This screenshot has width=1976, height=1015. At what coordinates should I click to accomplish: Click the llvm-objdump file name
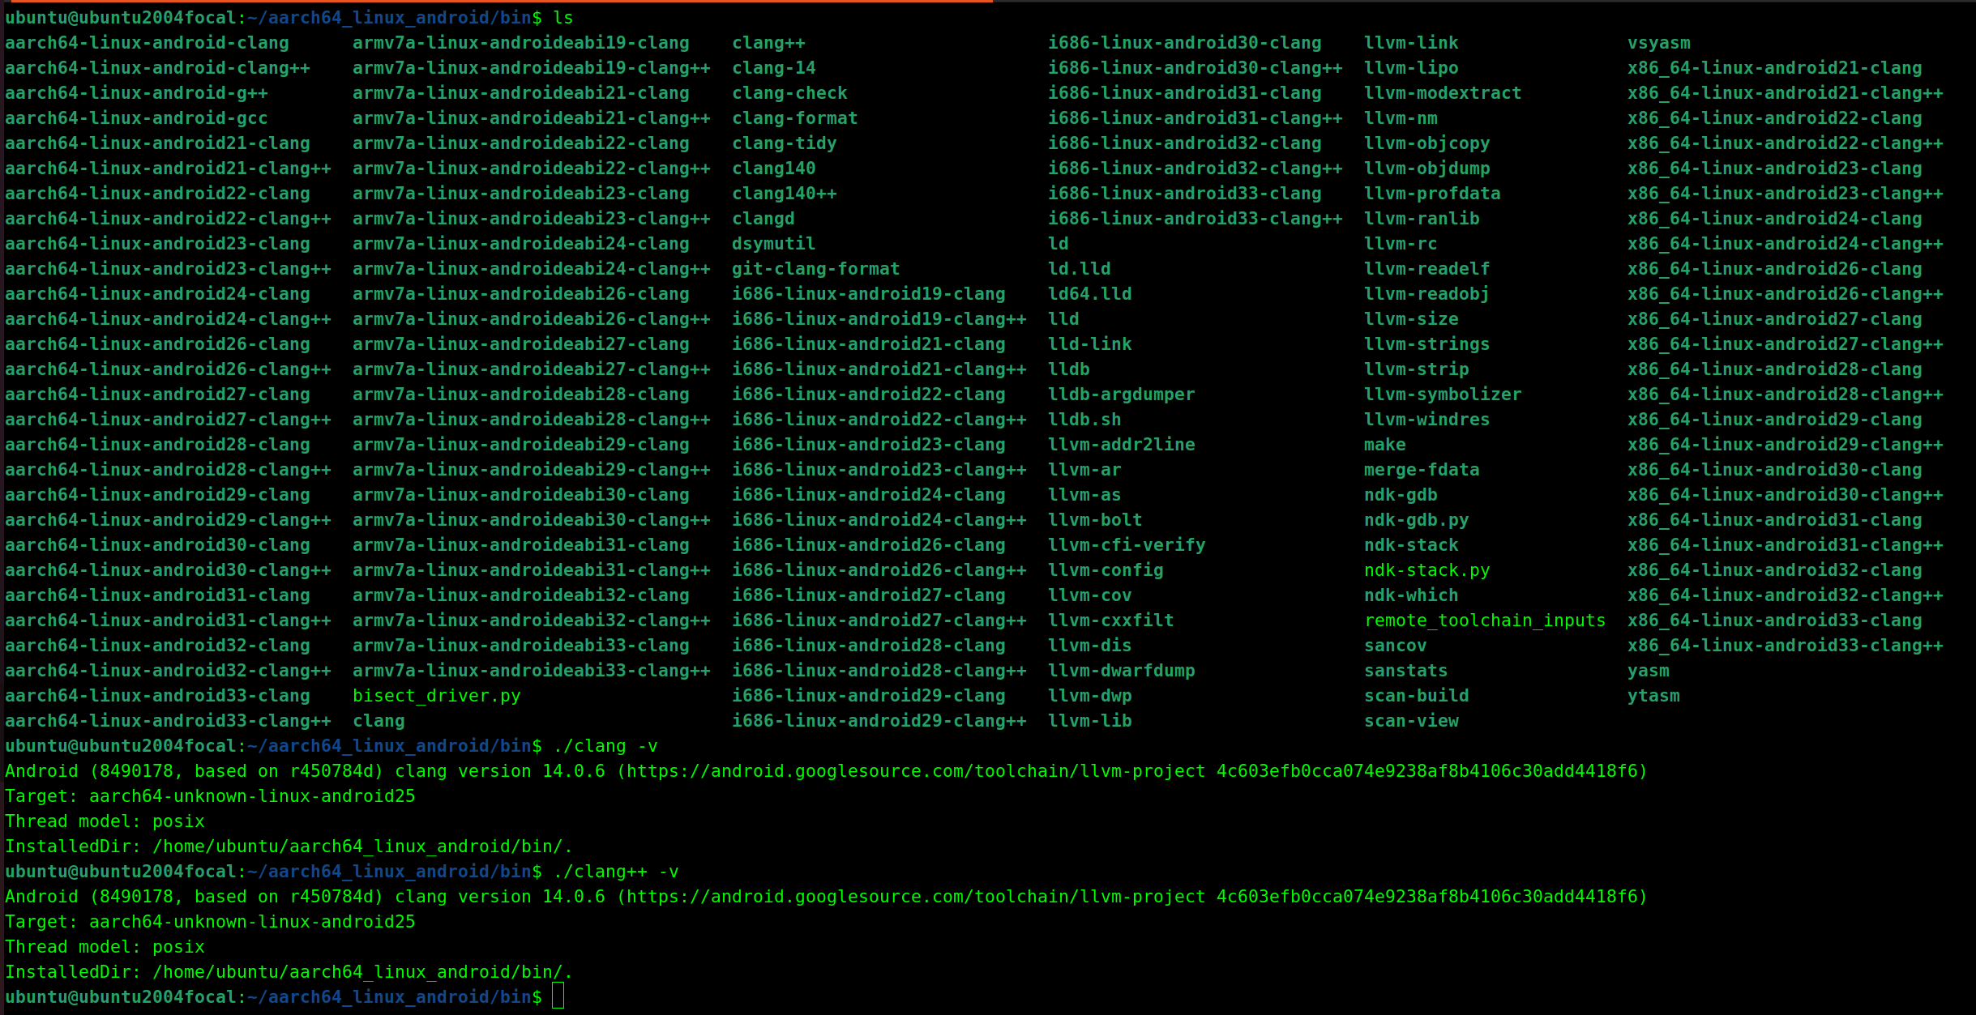click(1426, 168)
